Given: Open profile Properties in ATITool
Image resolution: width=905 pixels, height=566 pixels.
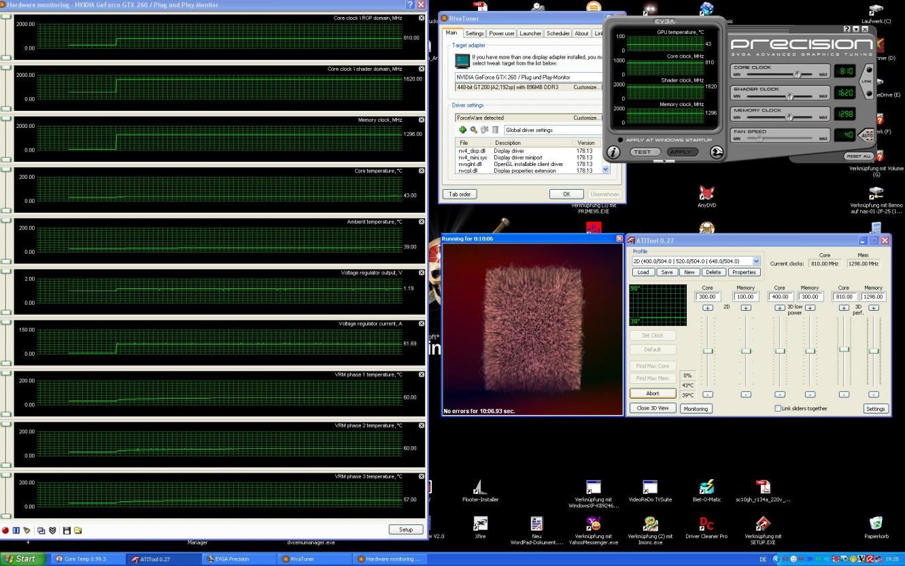Looking at the screenshot, I should [744, 272].
